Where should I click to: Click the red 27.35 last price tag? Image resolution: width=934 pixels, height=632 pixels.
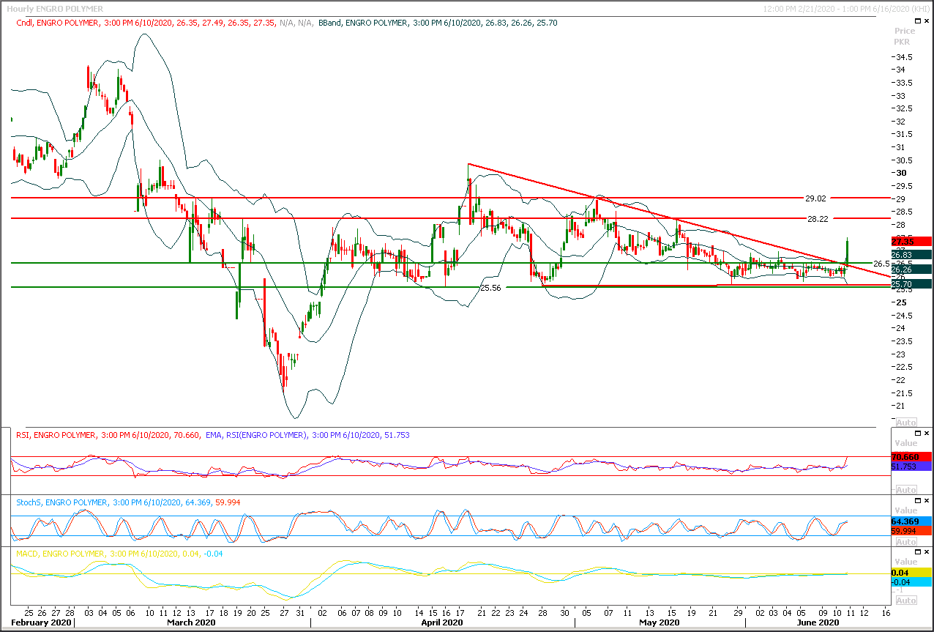click(911, 241)
